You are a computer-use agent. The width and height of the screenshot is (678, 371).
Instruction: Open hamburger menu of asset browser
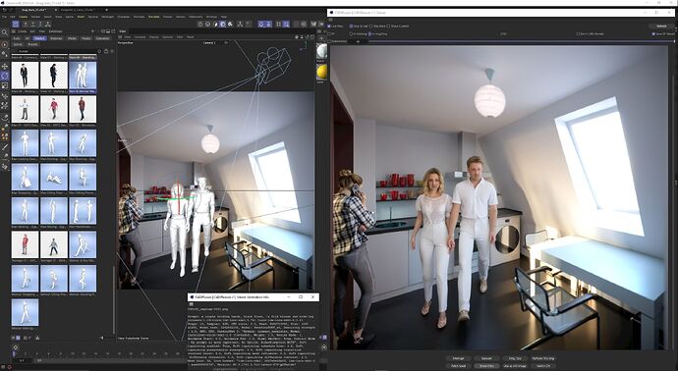pyautogui.click(x=15, y=31)
